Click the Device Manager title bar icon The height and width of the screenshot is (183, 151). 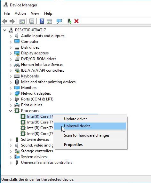(6, 5)
